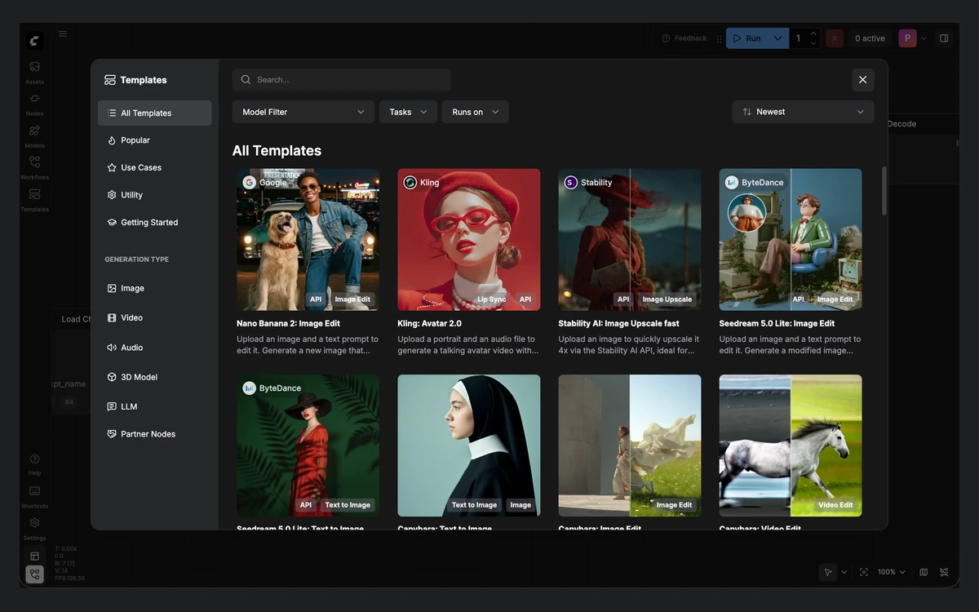Filter templates by 3D Model type
Image resolution: width=979 pixels, height=612 pixels.
pyautogui.click(x=155, y=377)
